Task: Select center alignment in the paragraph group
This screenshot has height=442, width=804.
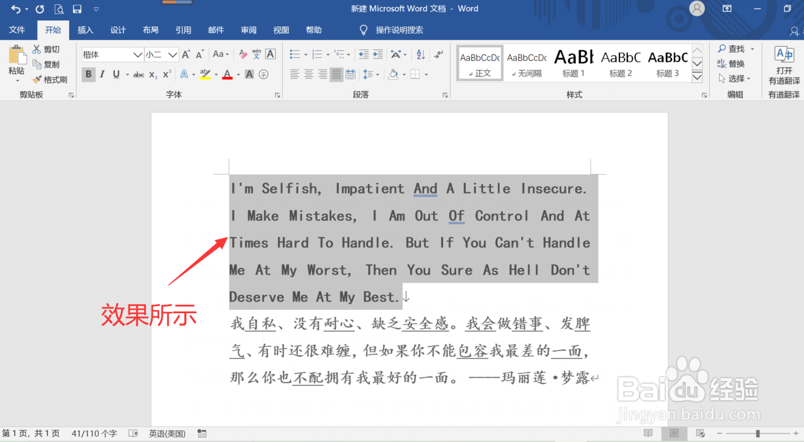Action: tap(309, 74)
